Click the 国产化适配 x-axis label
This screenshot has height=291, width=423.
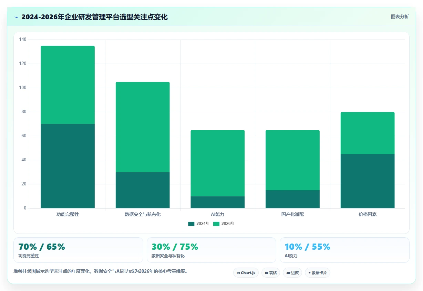292,214
